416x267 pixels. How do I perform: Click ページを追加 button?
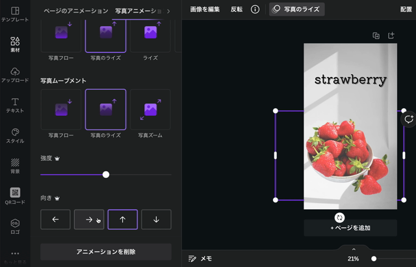[x=350, y=228]
